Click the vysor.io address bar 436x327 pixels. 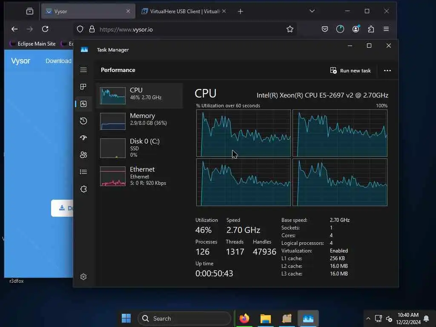point(185,29)
